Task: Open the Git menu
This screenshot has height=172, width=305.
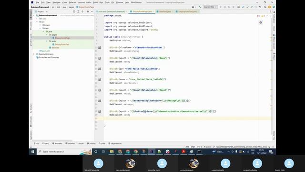Action: [112, 2]
